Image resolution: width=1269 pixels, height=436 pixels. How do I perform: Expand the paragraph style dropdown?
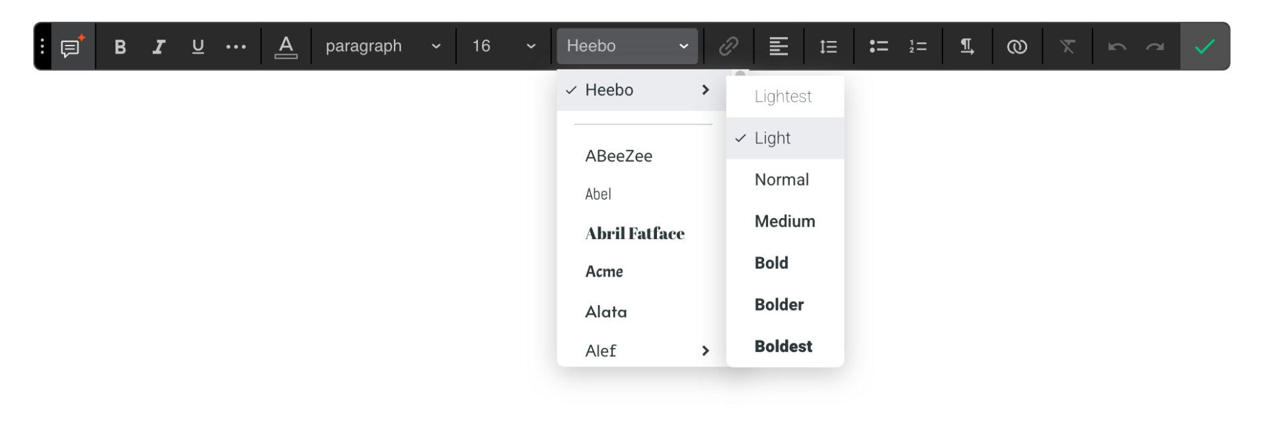click(x=383, y=46)
